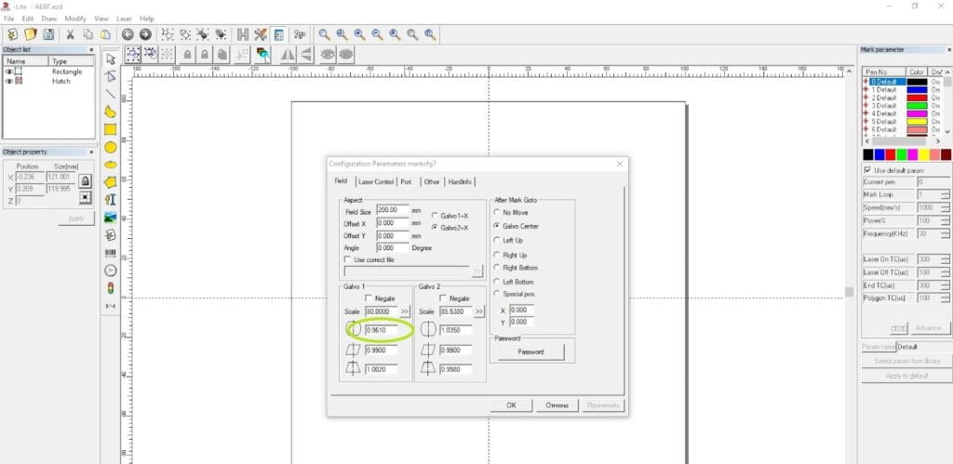Switch to the Port tab
The width and height of the screenshot is (953, 464).
(x=406, y=181)
